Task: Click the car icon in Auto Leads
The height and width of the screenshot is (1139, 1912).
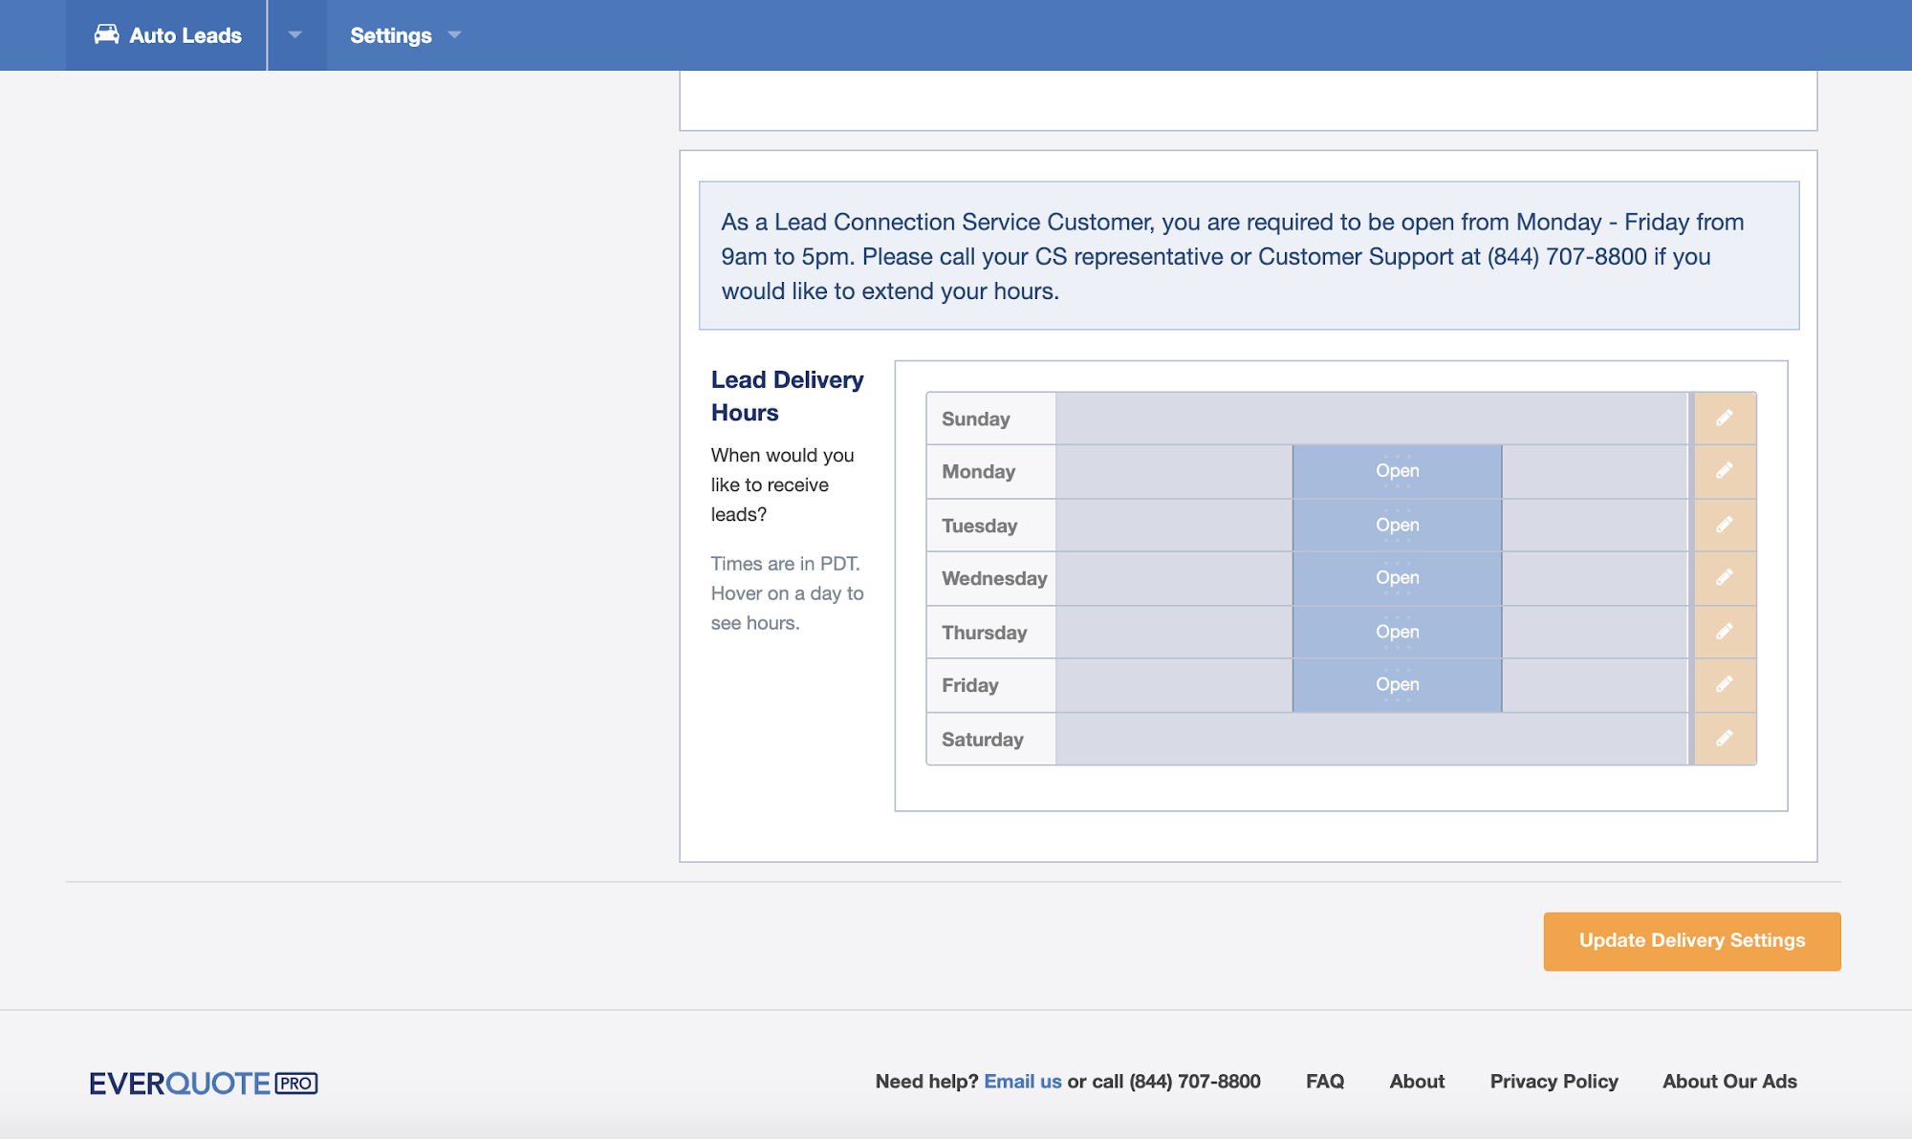Action: tap(106, 34)
